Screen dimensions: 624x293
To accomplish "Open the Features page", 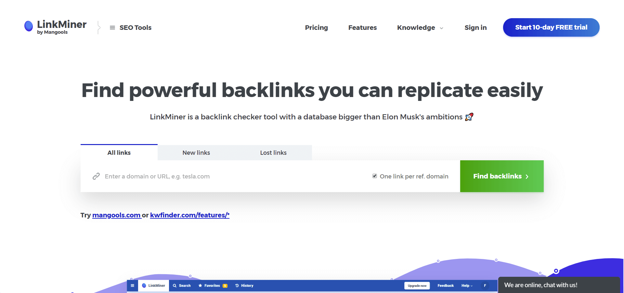I will tap(362, 28).
